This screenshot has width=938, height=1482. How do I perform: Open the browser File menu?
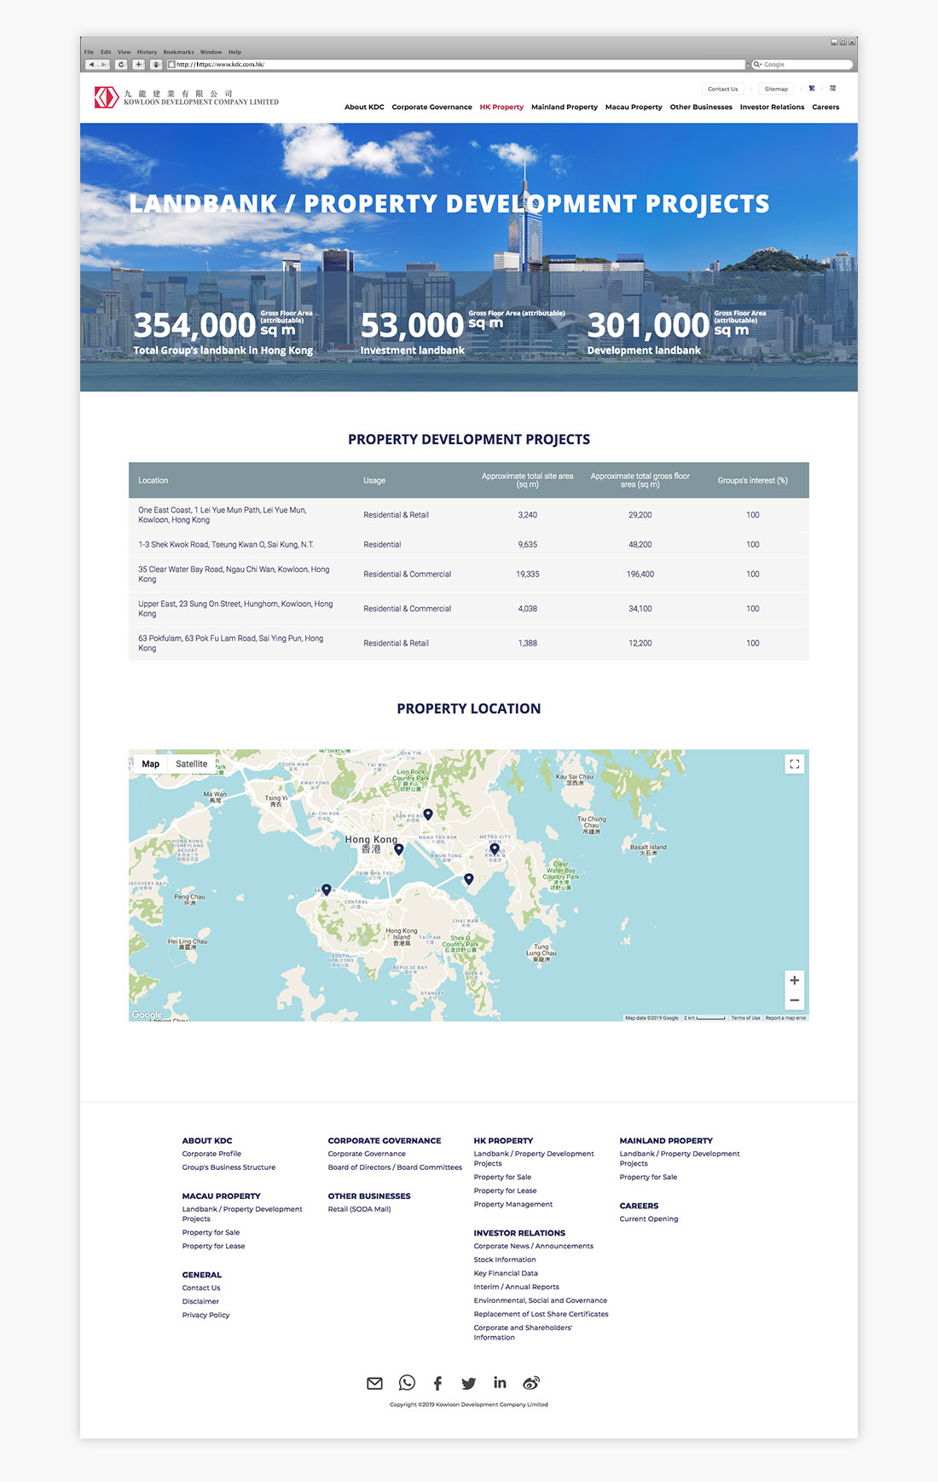pyautogui.click(x=89, y=52)
